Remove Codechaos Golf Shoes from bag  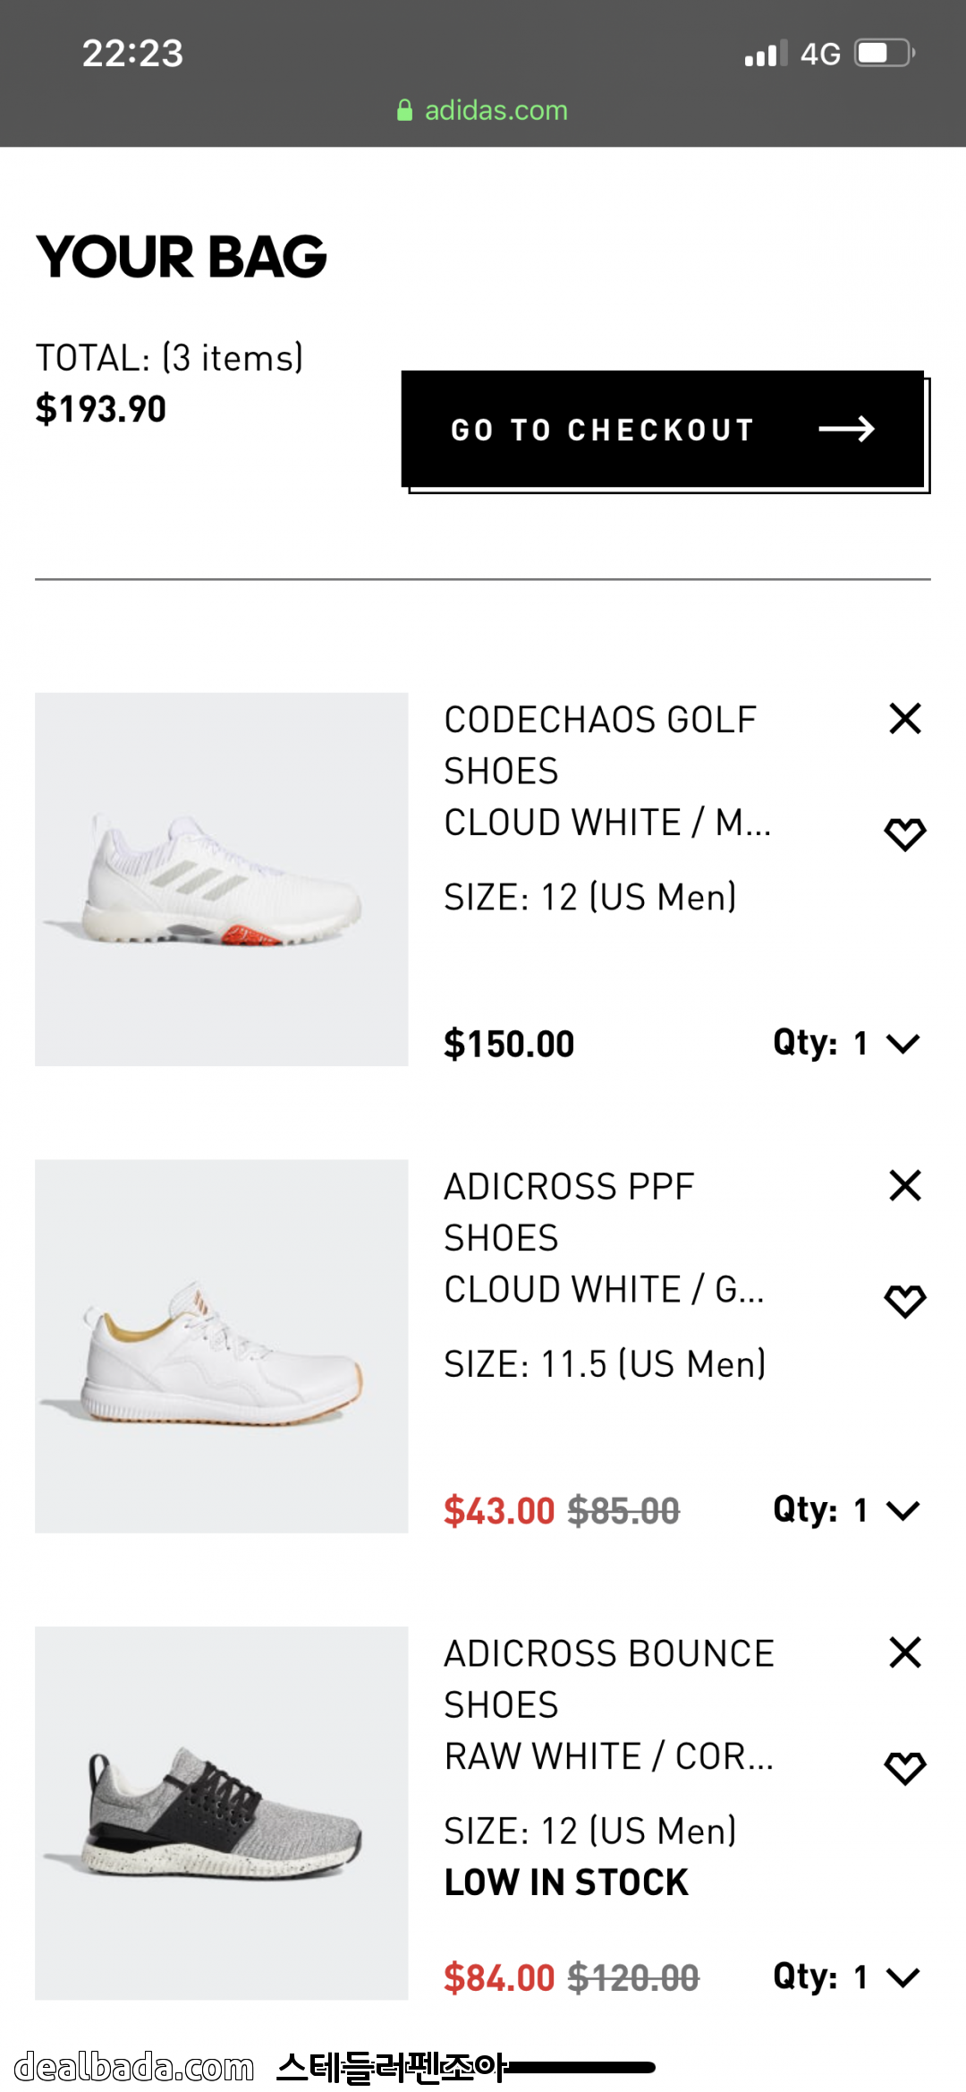pos(905,718)
